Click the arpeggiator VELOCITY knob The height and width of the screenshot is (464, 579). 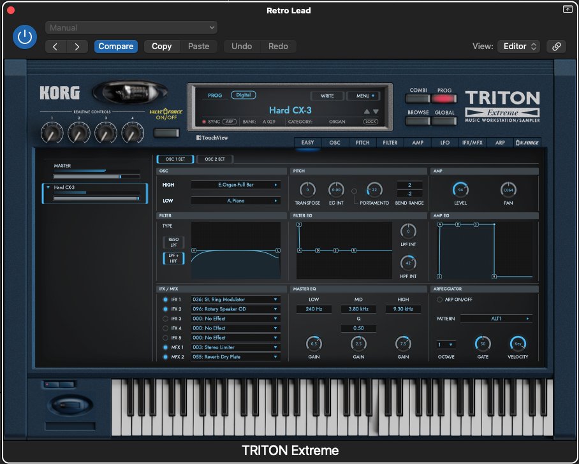518,344
